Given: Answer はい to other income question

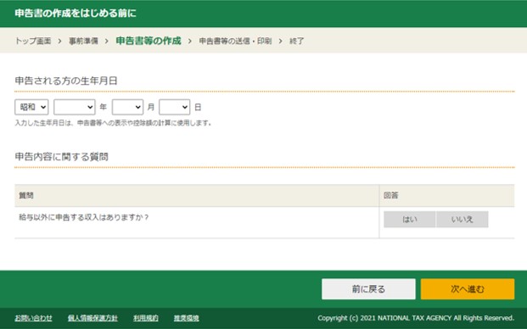Looking at the screenshot, I should [410, 220].
